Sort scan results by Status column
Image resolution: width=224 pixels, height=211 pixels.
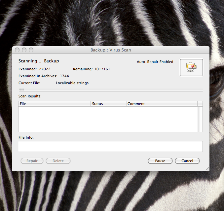coord(109,104)
